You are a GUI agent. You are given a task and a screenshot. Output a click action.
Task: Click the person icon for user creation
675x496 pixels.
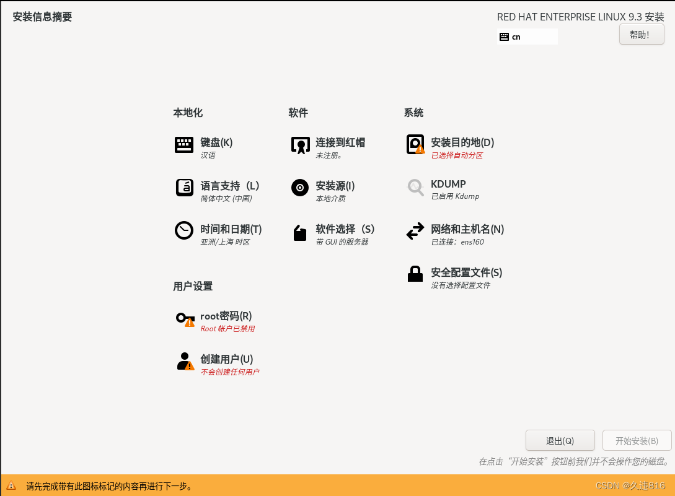pyautogui.click(x=185, y=362)
